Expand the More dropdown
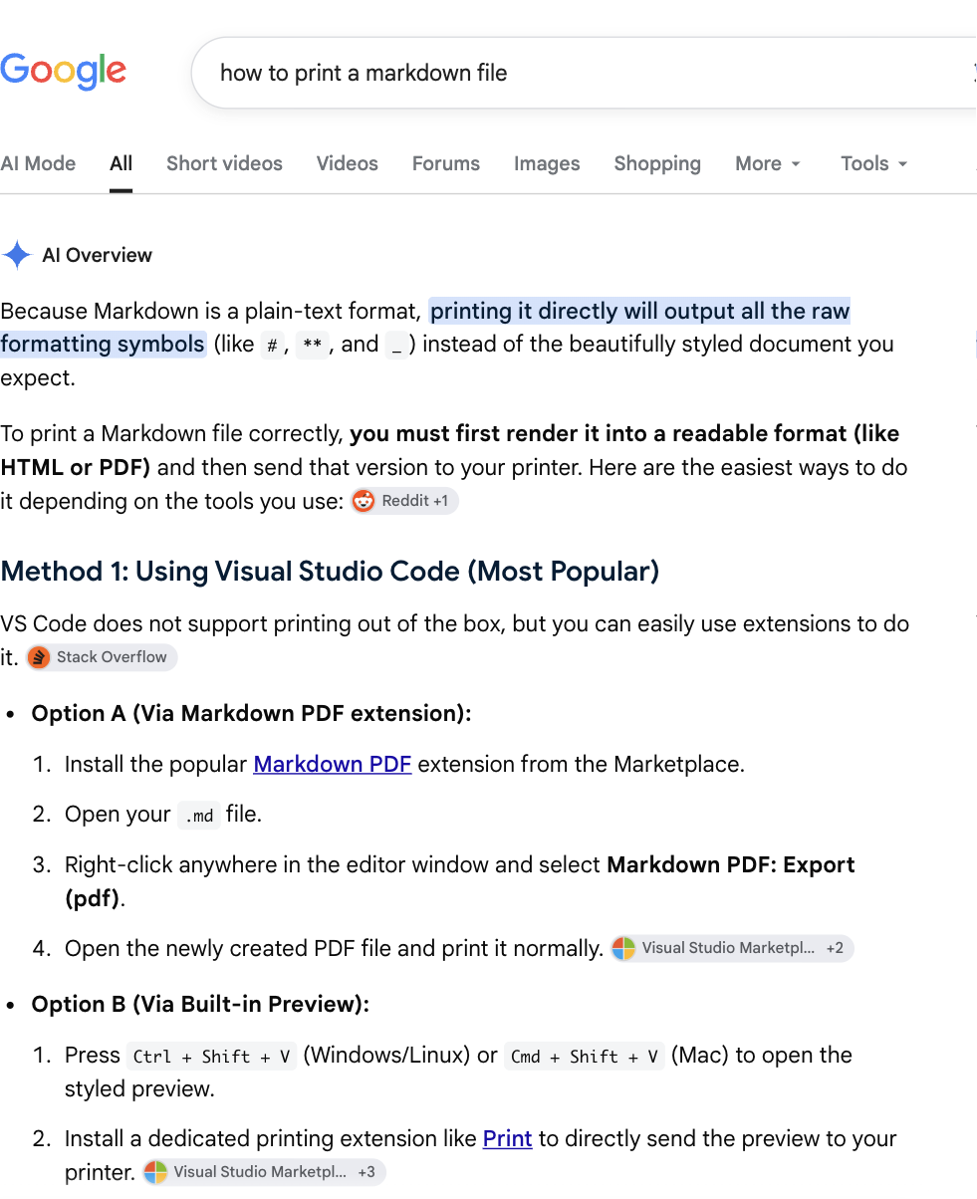The width and height of the screenshot is (977, 1199). click(768, 163)
